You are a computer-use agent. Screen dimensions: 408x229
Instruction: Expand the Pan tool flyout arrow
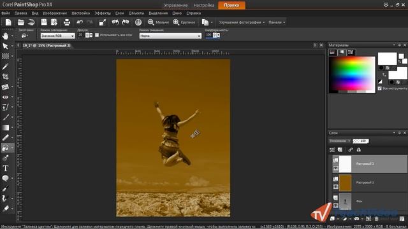[12, 36]
